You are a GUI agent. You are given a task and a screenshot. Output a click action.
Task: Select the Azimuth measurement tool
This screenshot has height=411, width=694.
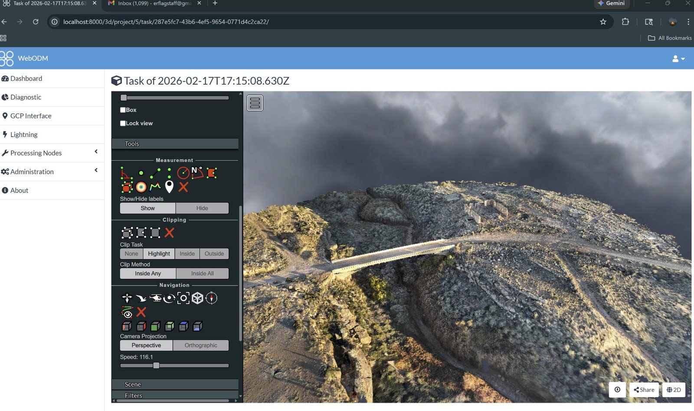tap(198, 173)
